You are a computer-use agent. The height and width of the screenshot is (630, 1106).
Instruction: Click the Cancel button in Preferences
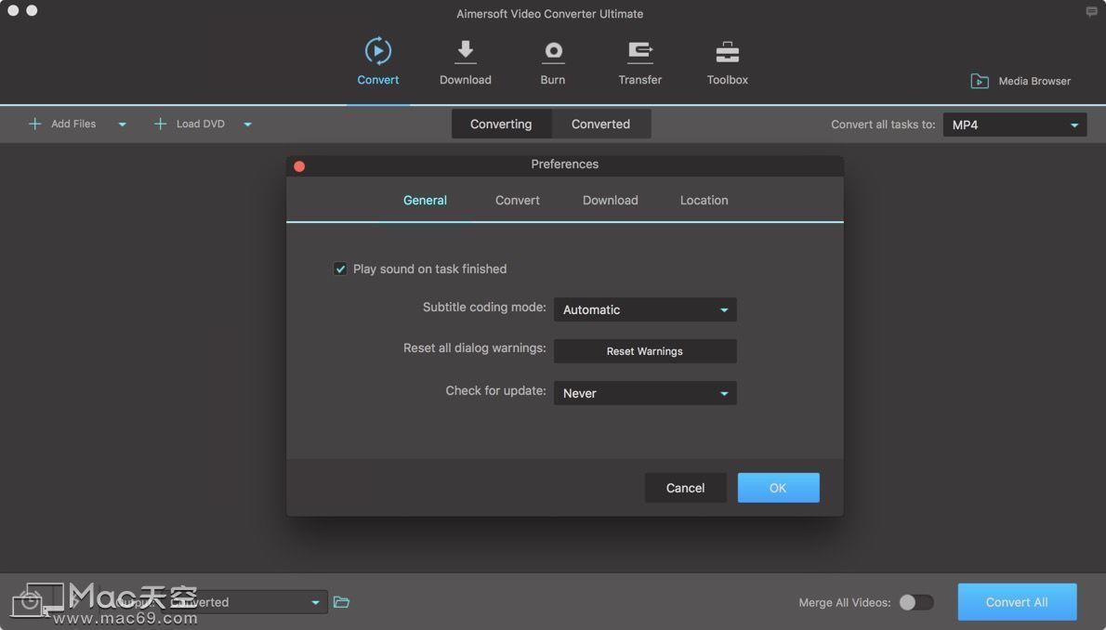[685, 487]
